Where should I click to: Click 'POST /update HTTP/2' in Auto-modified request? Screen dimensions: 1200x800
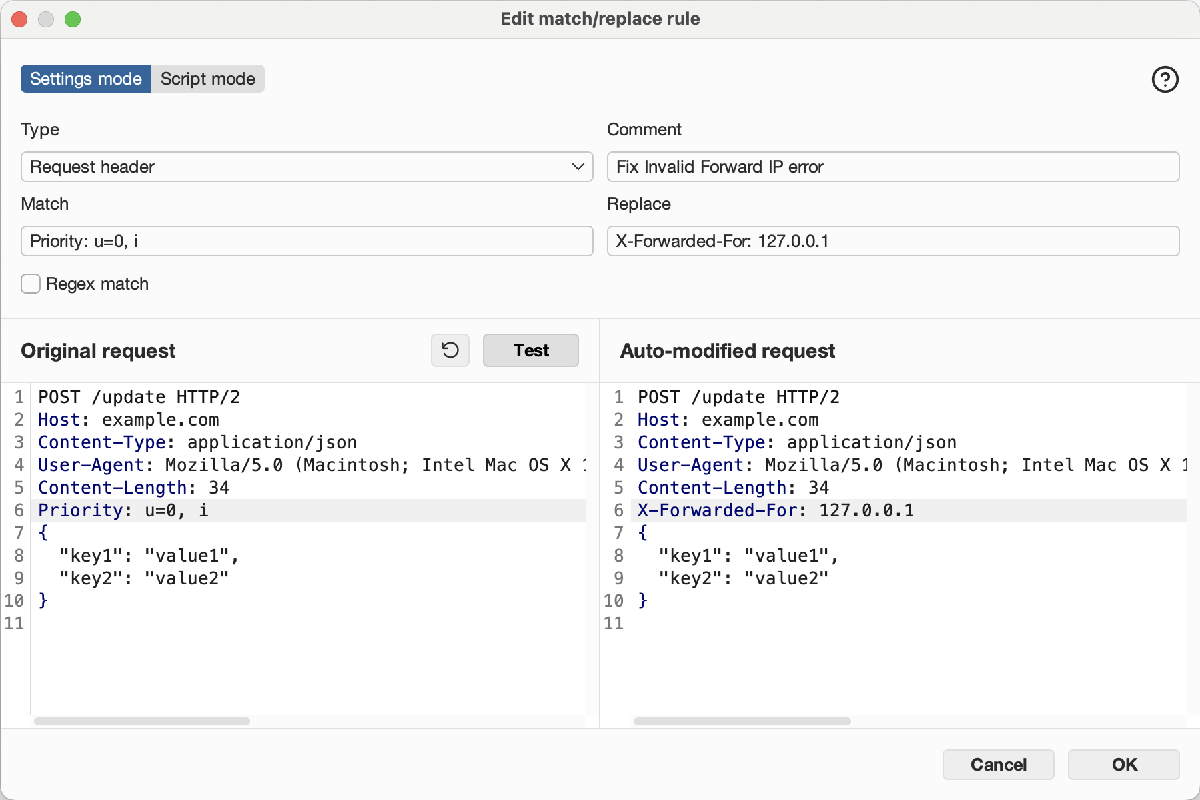(738, 397)
